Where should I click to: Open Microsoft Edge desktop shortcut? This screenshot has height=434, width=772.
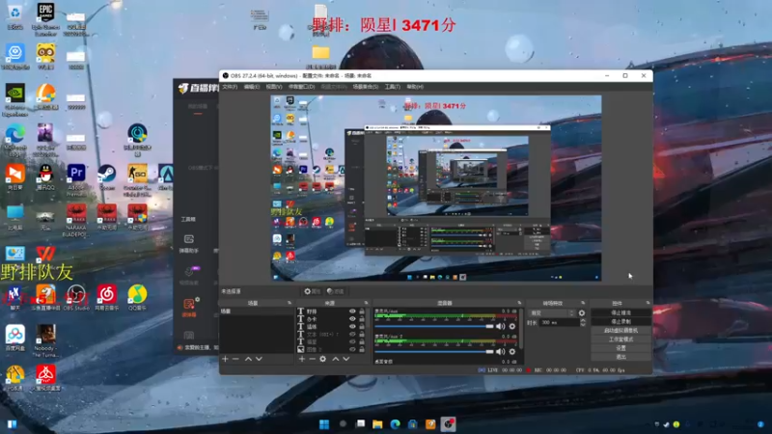[x=15, y=140]
